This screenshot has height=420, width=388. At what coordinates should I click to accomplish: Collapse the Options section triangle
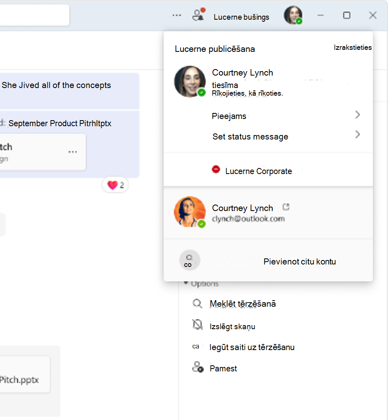[186, 283]
